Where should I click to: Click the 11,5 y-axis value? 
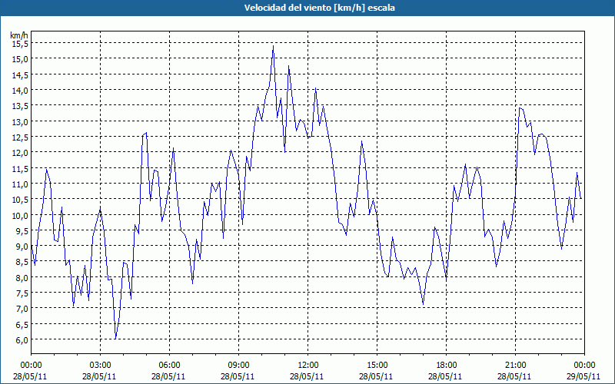[20, 168]
